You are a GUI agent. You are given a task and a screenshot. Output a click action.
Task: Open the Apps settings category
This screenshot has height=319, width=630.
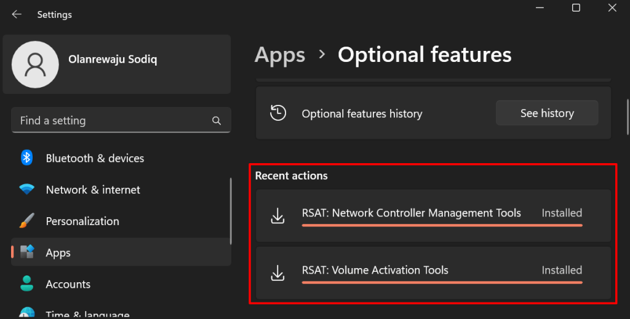[58, 253]
